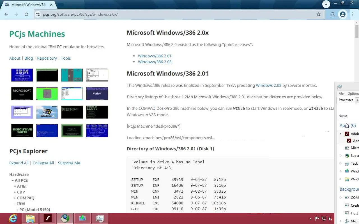Open the dark blue Microsoft Windows logo thumbnail

97,94
